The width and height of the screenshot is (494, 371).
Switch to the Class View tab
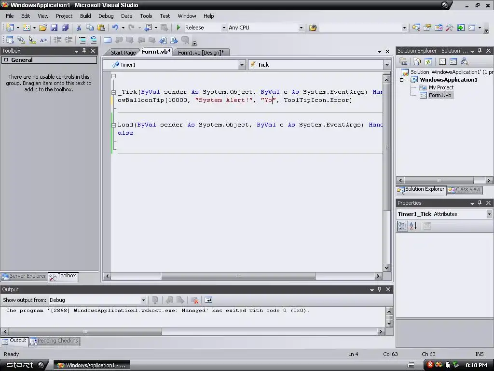(x=465, y=189)
